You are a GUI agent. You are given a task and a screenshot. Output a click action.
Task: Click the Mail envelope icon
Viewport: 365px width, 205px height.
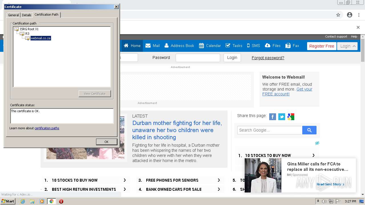(148, 46)
